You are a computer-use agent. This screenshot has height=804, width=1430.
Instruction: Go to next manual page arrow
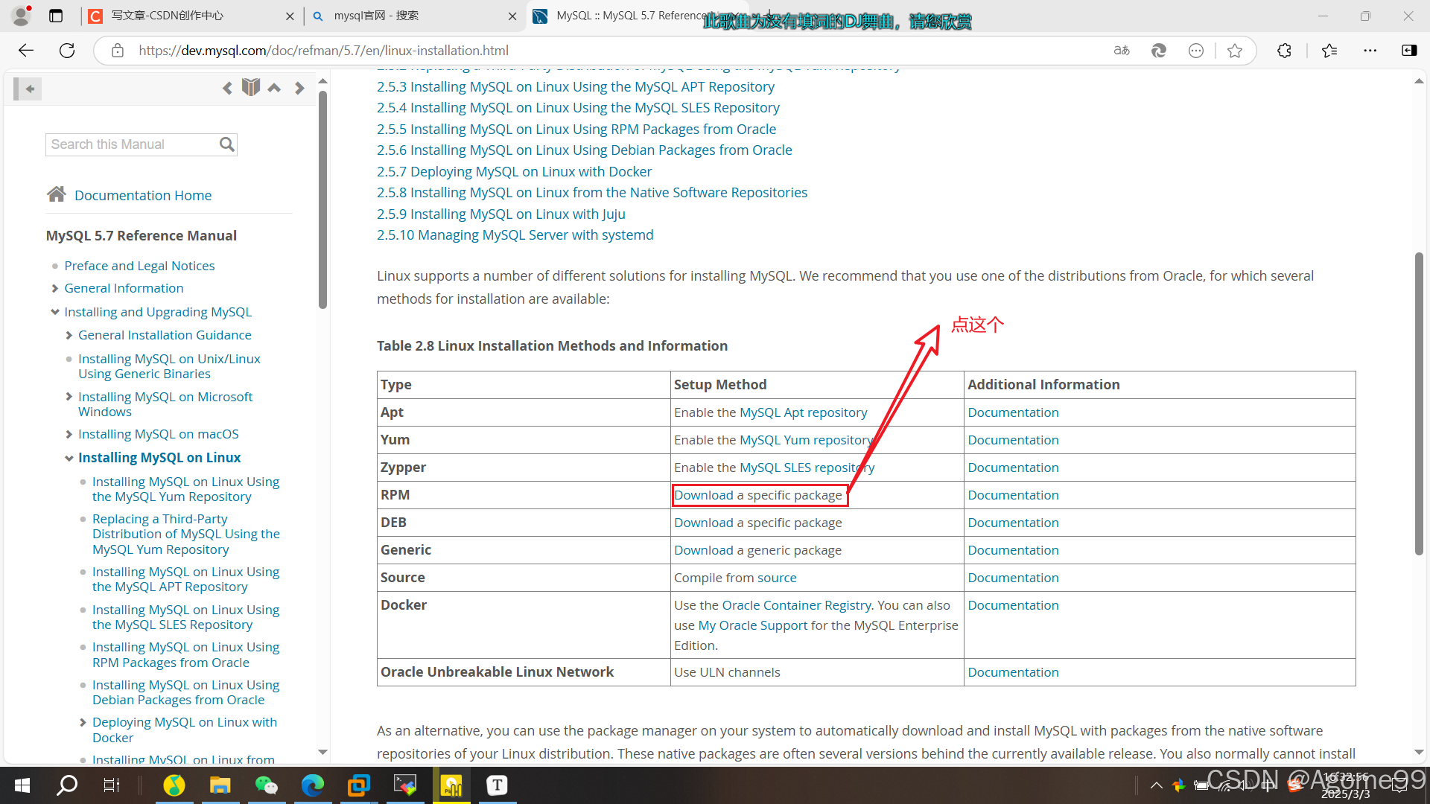pos(299,89)
